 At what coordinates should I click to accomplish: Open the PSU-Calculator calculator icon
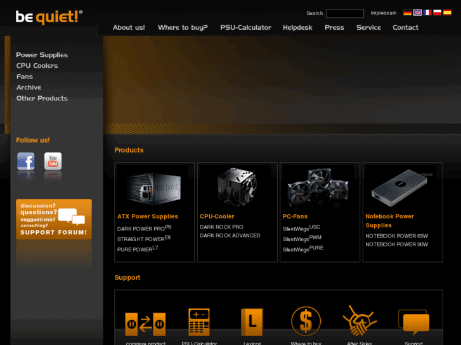199,322
